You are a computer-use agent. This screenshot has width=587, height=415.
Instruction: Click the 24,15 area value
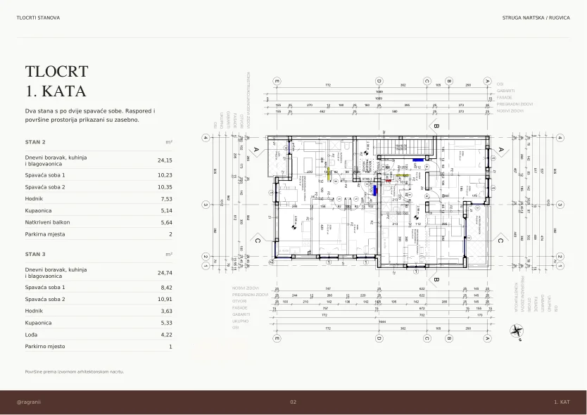[165, 160]
